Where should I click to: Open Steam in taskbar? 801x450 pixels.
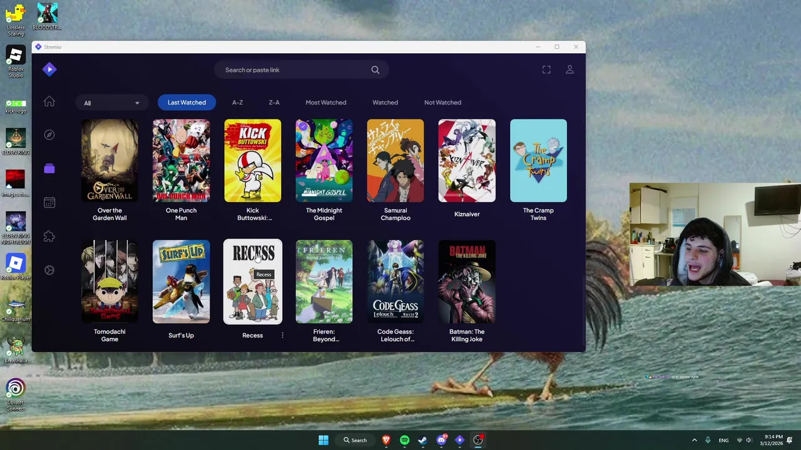pyautogui.click(x=422, y=440)
